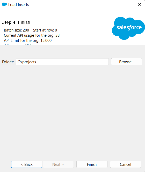Viewport: 145px width, 172px height.
Task: Click the "Folder:" label
Action: [x=8, y=62]
